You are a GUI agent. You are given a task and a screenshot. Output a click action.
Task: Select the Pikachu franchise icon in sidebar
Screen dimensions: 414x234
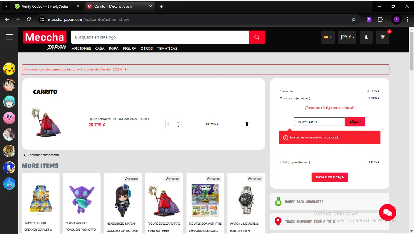(9, 69)
